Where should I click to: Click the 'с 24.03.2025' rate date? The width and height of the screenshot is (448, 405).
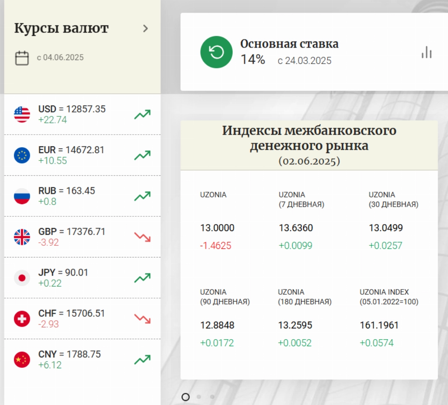[304, 61]
